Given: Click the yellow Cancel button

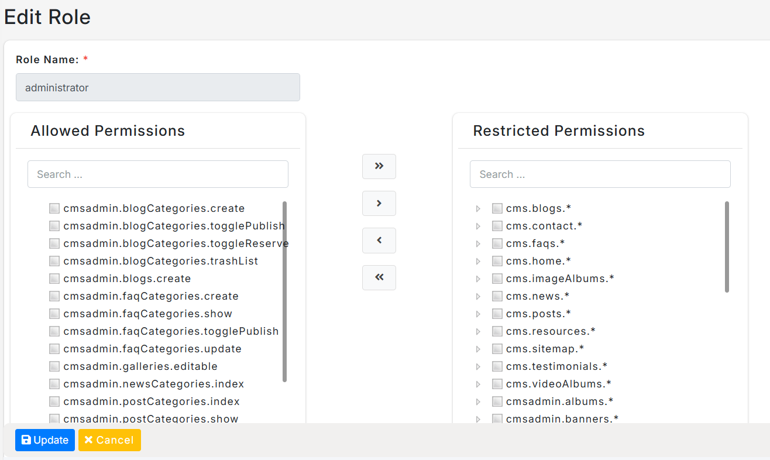Looking at the screenshot, I should 109,440.
